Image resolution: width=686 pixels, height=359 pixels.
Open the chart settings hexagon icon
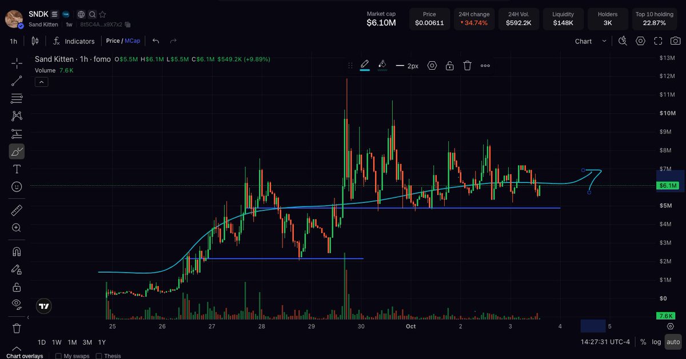click(x=640, y=41)
